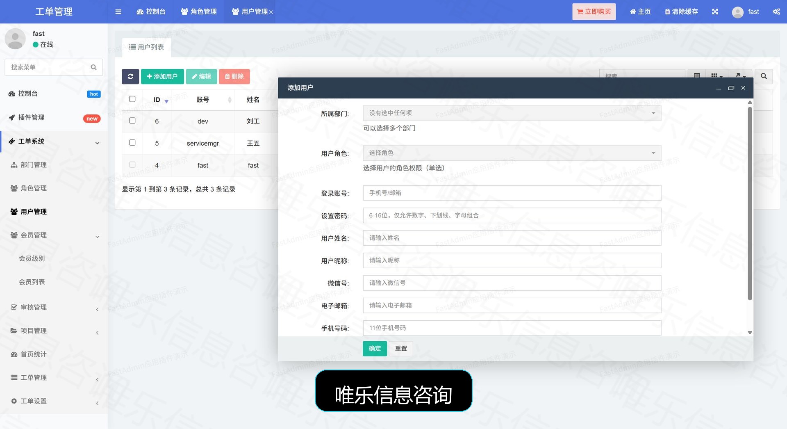Viewport: 787px width, 429px height.
Task: Focus the 设置密码 input field
Action: tap(512, 215)
